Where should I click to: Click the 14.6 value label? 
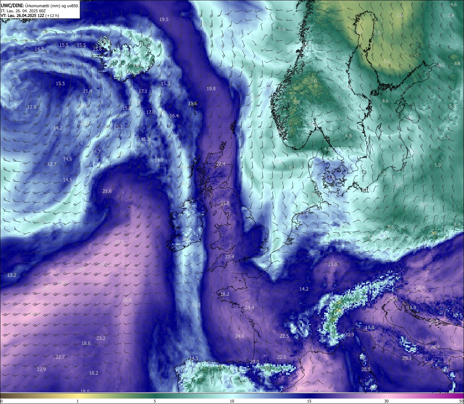click(x=67, y=159)
